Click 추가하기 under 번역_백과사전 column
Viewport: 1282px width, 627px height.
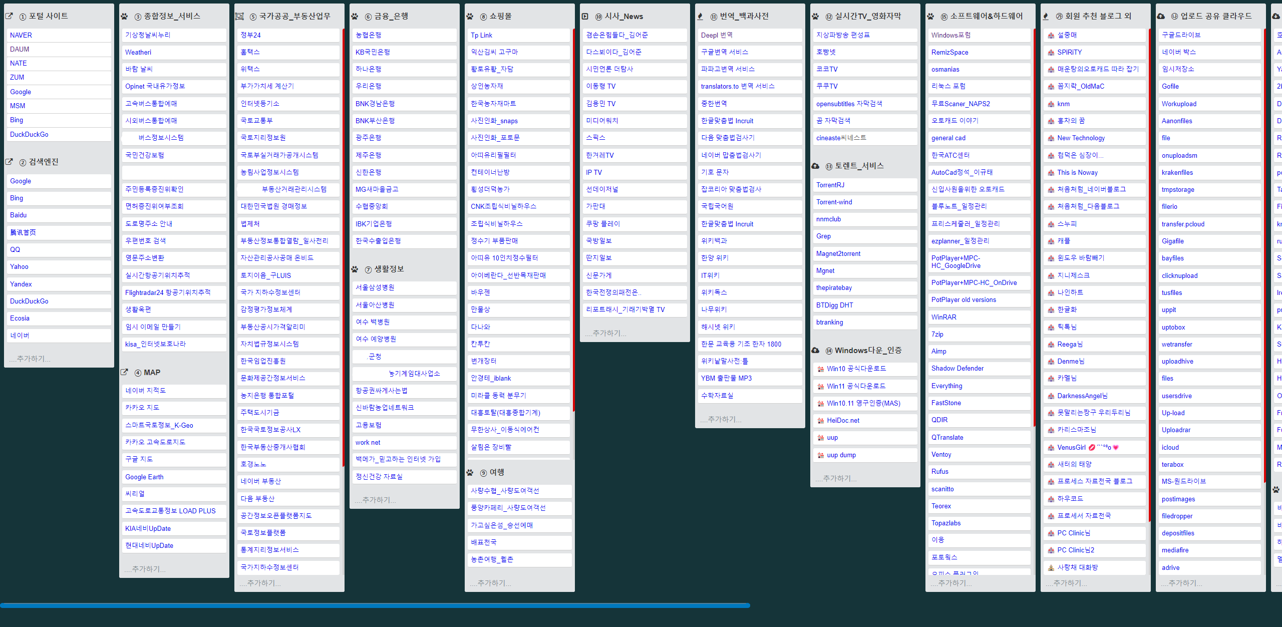(x=721, y=419)
